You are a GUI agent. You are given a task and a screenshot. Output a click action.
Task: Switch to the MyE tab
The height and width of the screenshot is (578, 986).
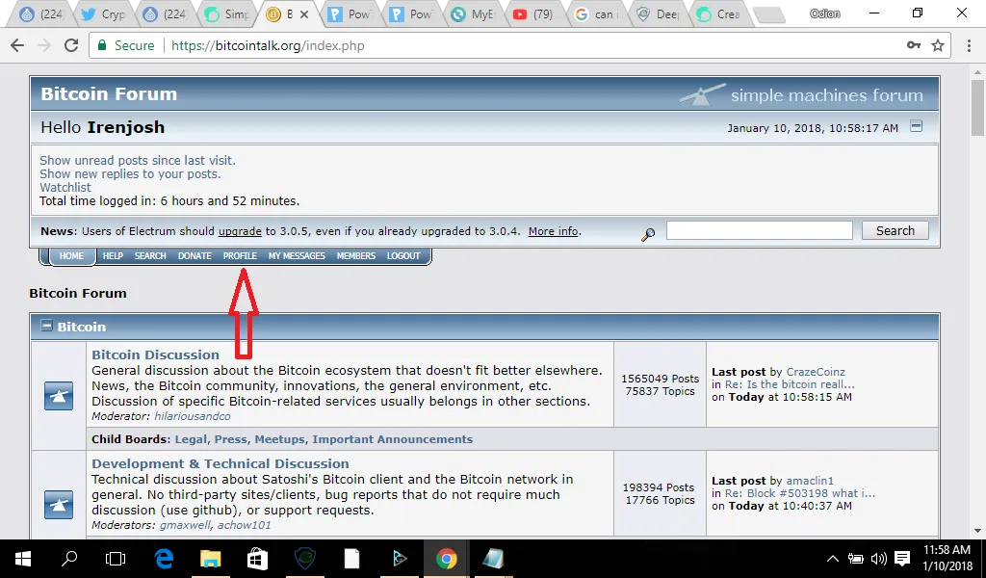tap(472, 13)
